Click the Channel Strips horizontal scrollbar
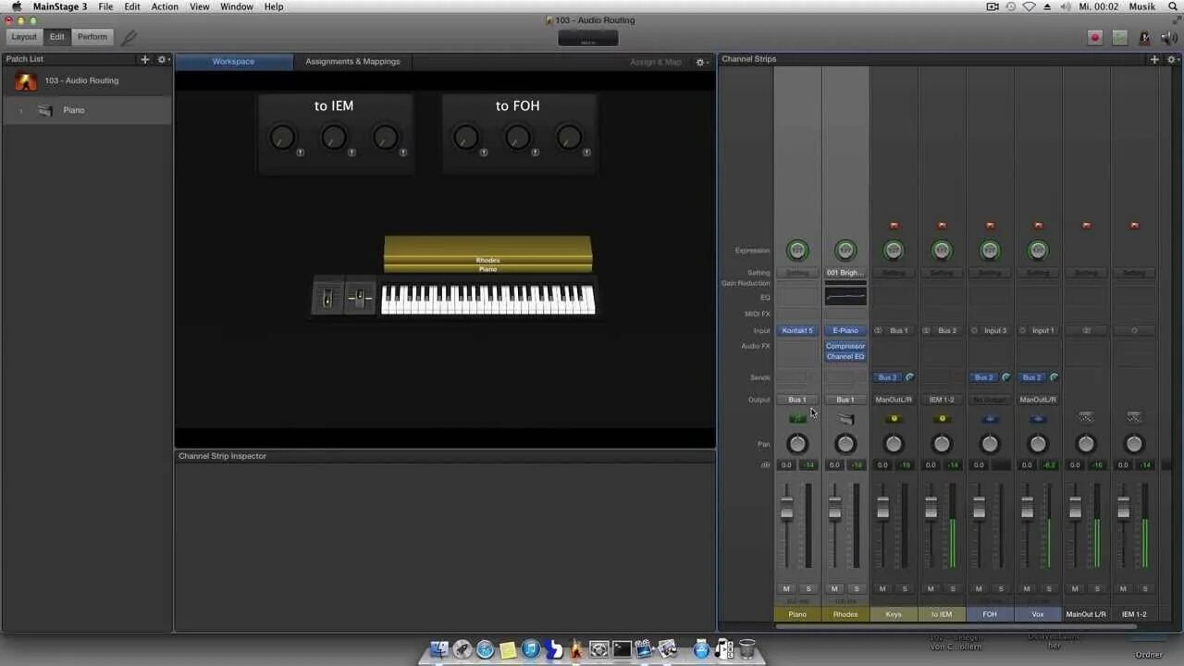 click(955, 626)
